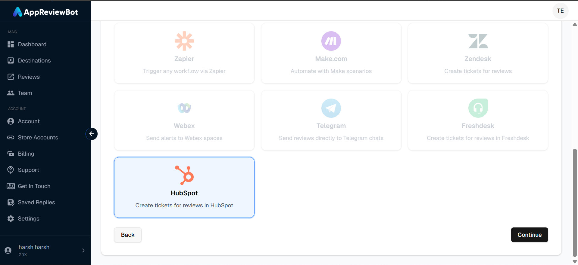Click the Webex logo
This screenshot has height=265, width=578.
184,108
